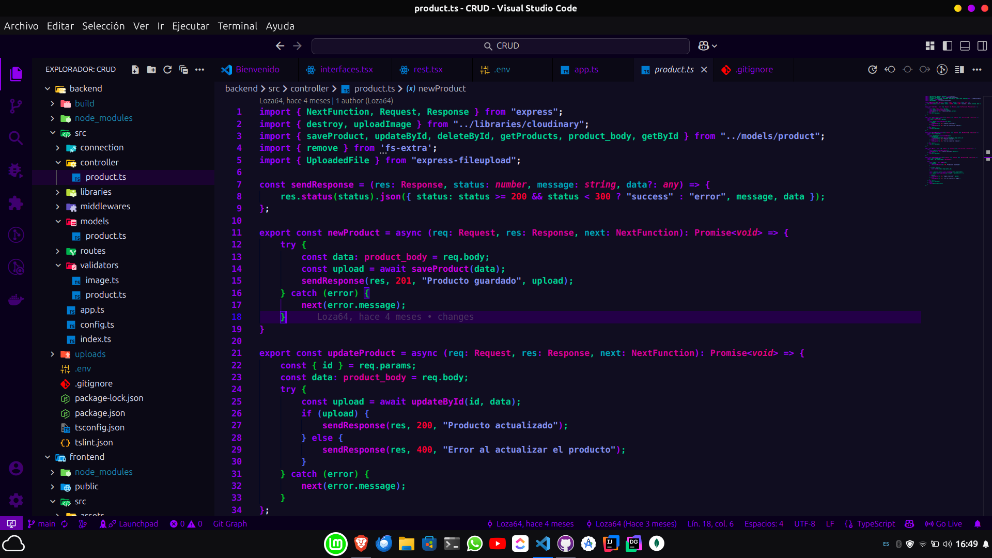The image size is (992, 558).
Task: Refresh the explorer tree
Action: point(167,70)
